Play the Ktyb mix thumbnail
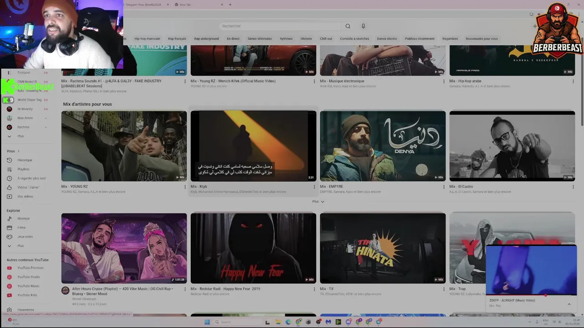The width and height of the screenshot is (584, 328). [x=253, y=146]
